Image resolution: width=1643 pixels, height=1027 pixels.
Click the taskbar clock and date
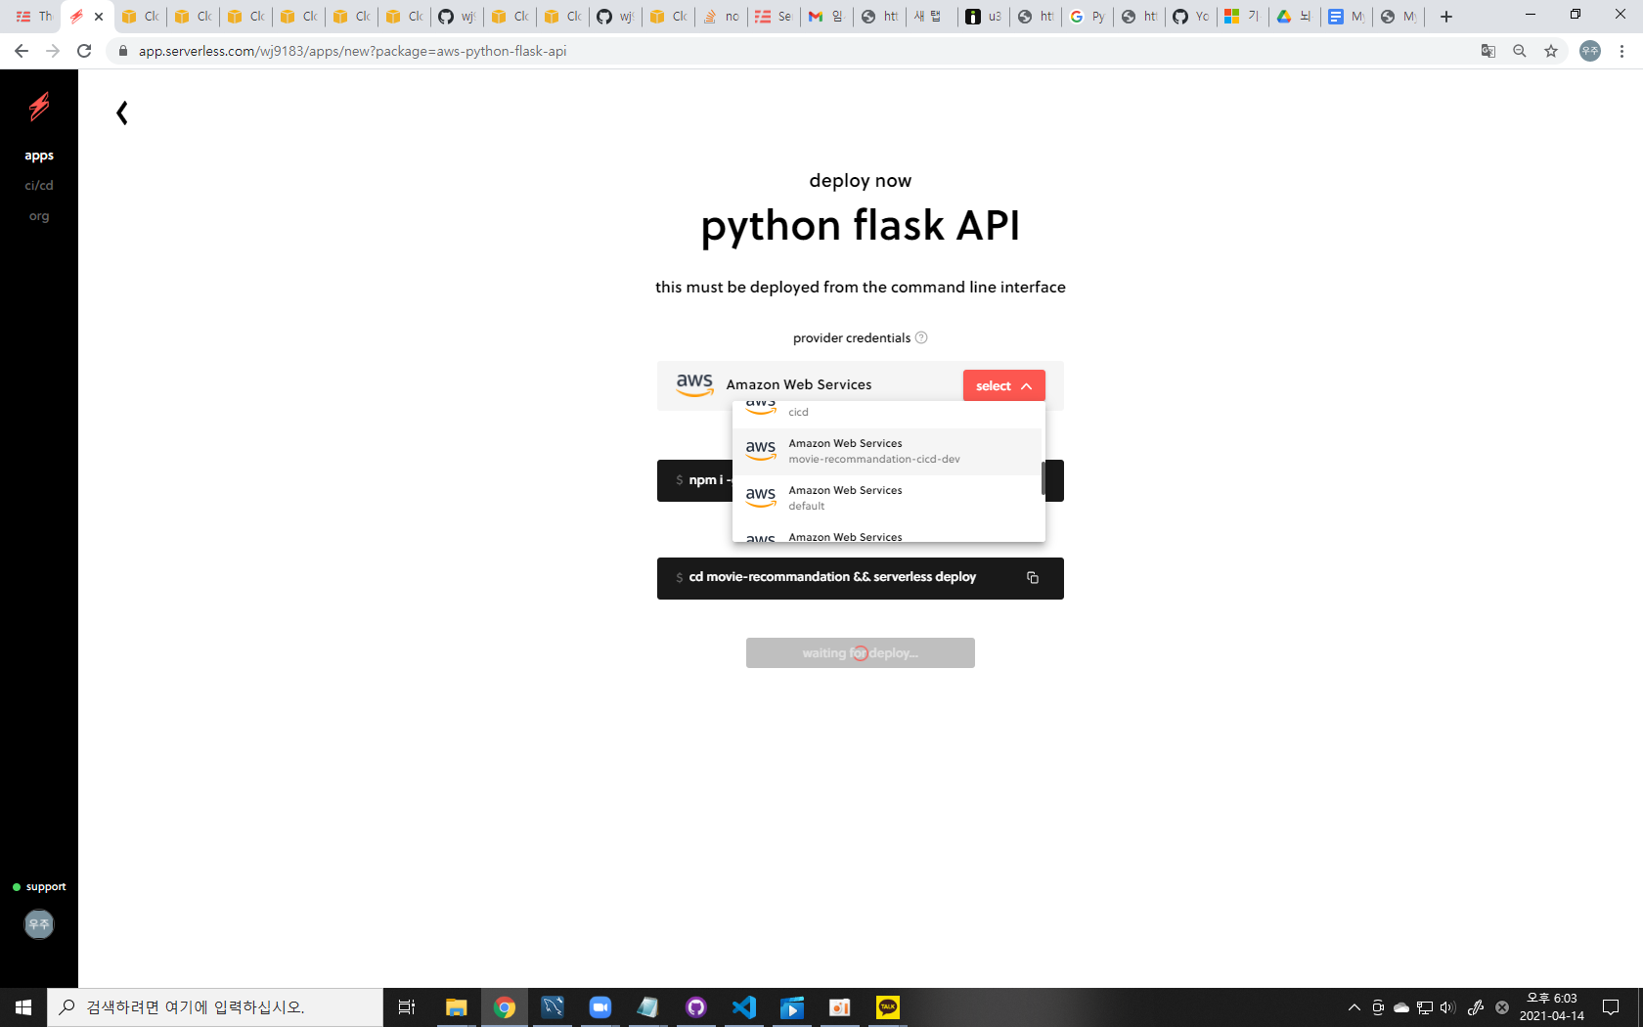1552,1007
